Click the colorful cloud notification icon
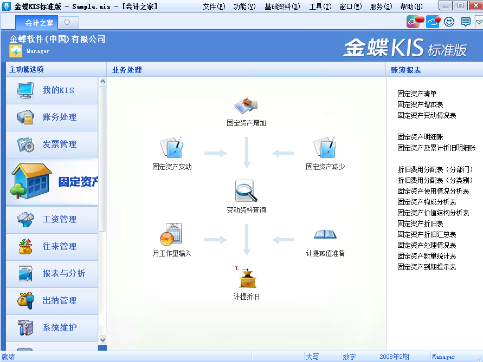The image size is (483, 362). [x=415, y=22]
